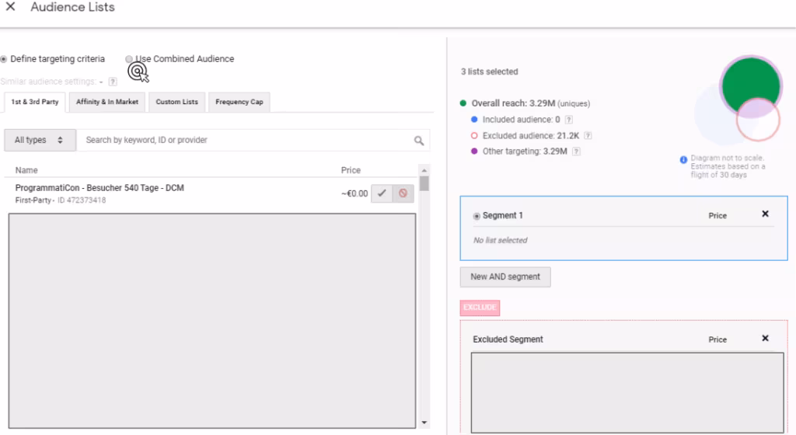Open the Frequency Cap tab

coord(239,102)
